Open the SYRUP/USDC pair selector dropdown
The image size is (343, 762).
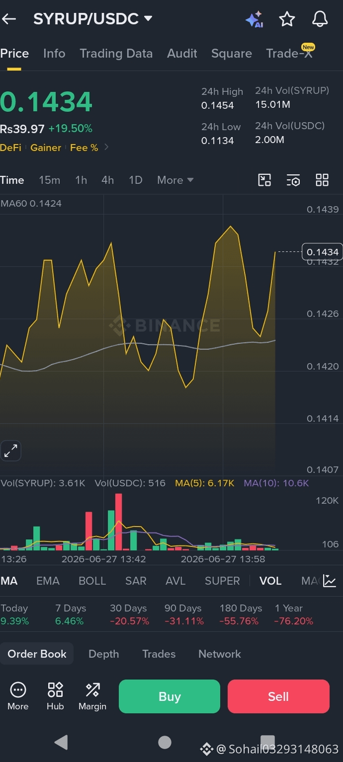pos(92,19)
